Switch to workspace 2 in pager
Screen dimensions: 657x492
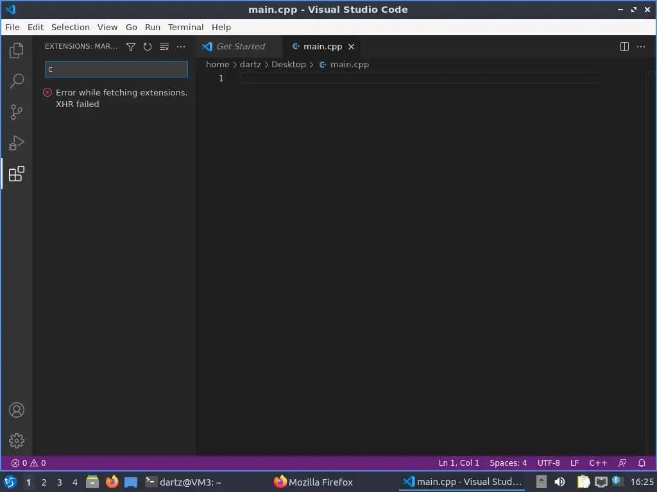coord(44,482)
